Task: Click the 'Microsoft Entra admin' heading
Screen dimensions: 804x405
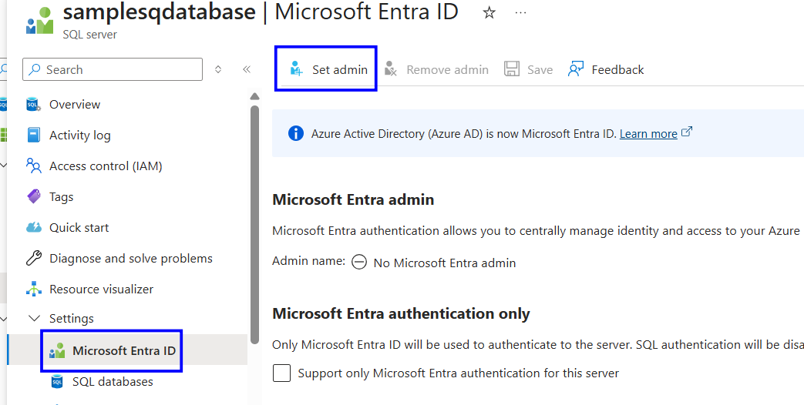Action: click(353, 199)
